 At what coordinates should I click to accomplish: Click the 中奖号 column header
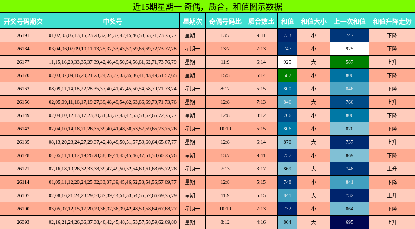(x=113, y=21)
